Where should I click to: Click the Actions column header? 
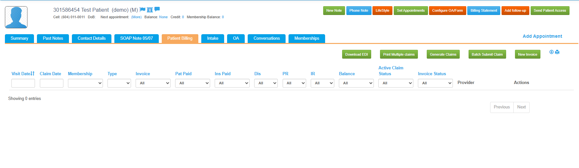[521, 83]
